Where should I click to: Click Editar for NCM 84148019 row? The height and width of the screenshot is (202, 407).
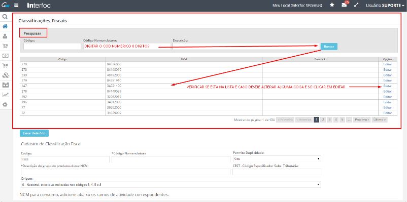tap(387, 70)
